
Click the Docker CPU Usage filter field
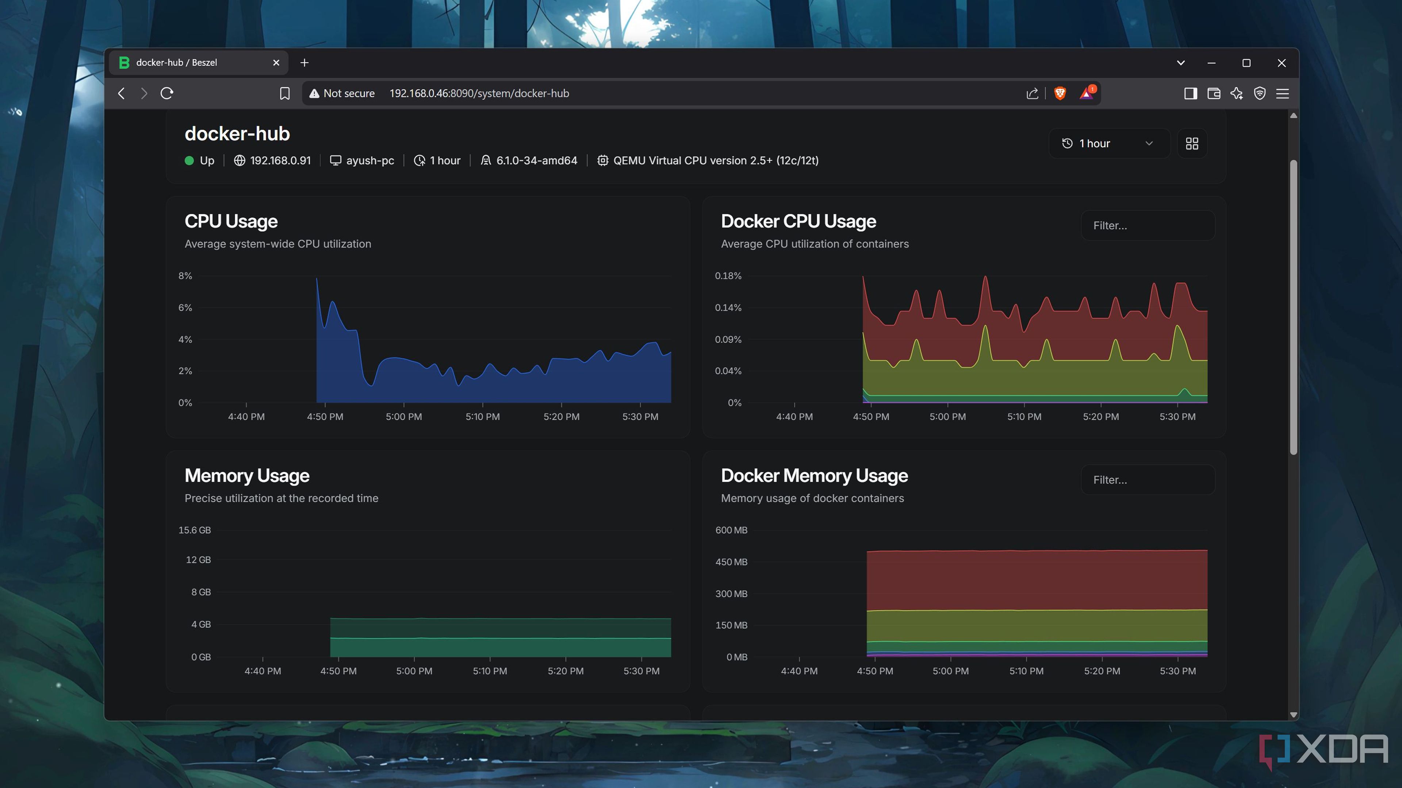tap(1147, 225)
